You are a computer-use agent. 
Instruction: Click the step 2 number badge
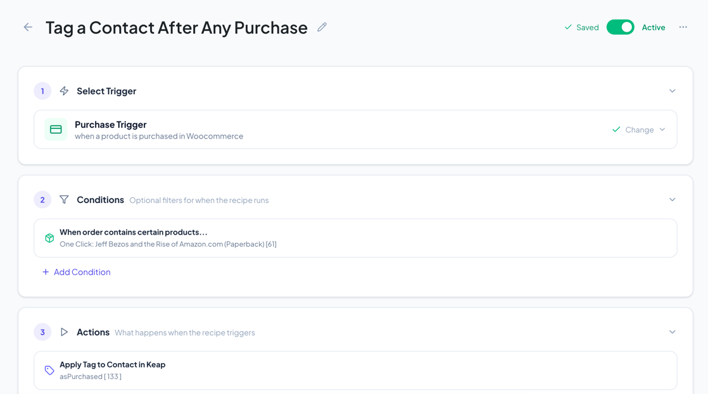42,199
